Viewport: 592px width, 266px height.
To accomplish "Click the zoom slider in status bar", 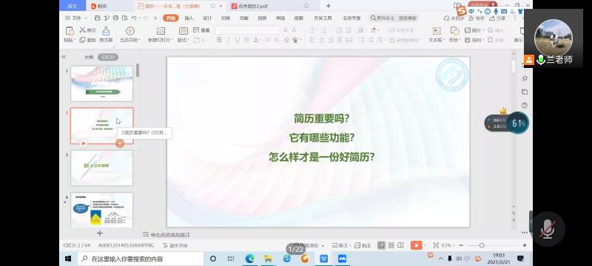I will click(482, 245).
